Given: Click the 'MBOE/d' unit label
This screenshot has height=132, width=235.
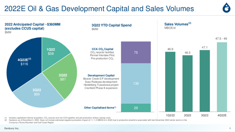Looking at the screenshot, I should coord(170,28).
